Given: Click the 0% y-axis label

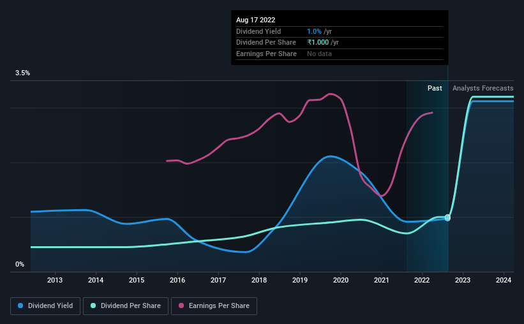Looking at the screenshot, I should coord(20,264).
